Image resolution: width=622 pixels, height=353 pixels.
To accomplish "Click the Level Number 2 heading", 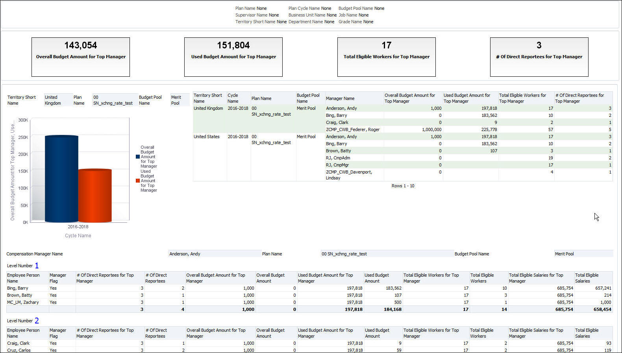I will coord(23,321).
